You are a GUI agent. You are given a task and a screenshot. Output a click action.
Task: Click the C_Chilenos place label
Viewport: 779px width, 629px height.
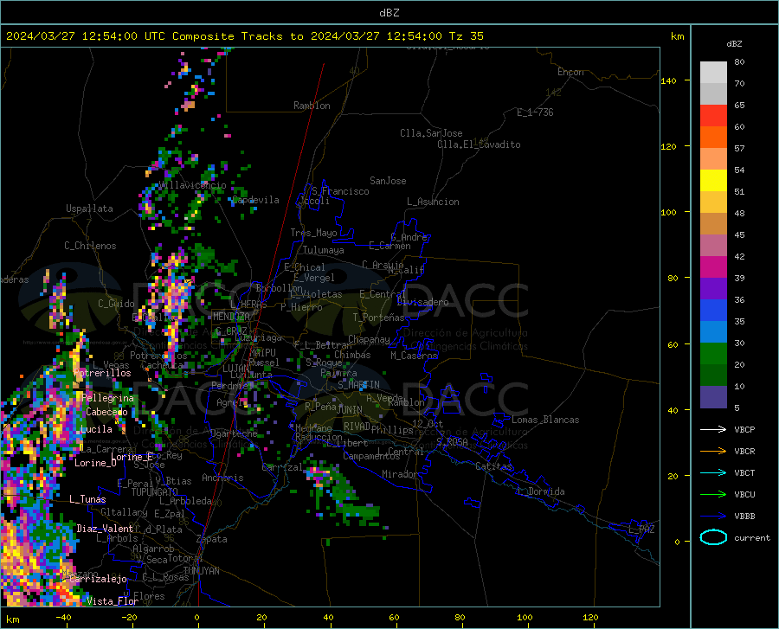click(90, 246)
